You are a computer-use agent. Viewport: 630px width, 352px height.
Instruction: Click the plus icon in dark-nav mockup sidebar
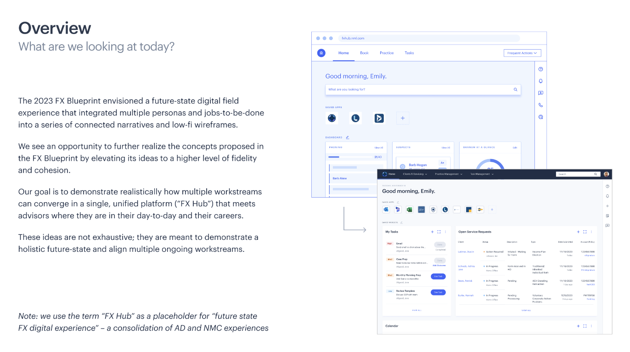[x=607, y=206]
